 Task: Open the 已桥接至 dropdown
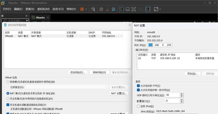[x=66, y=87]
